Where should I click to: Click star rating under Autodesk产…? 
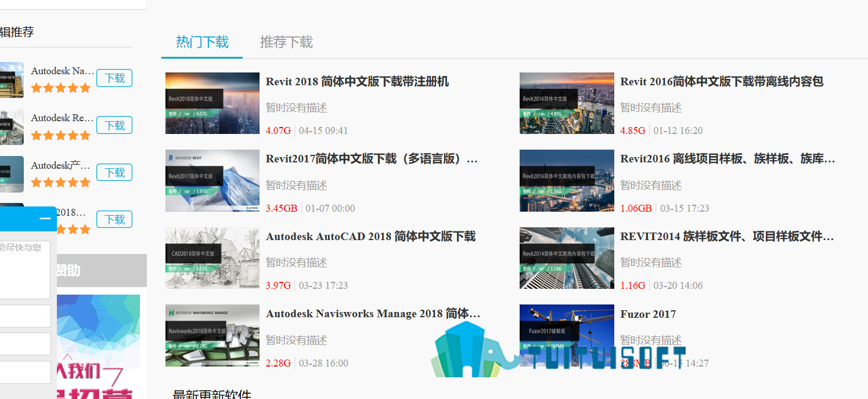pyautogui.click(x=61, y=182)
